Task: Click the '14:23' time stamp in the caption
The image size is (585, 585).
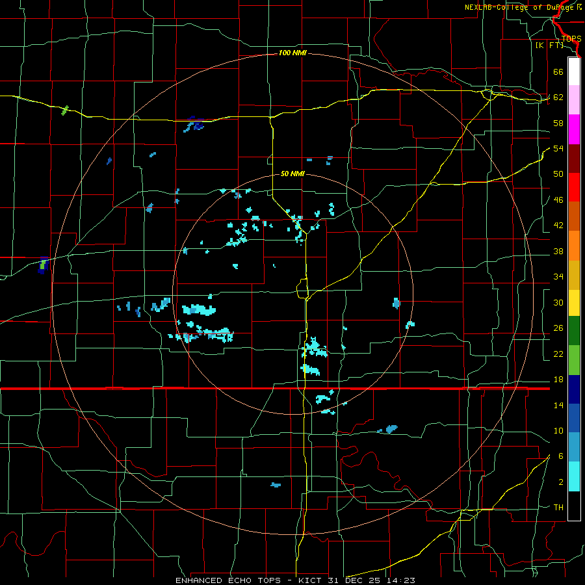Action: click(x=402, y=580)
